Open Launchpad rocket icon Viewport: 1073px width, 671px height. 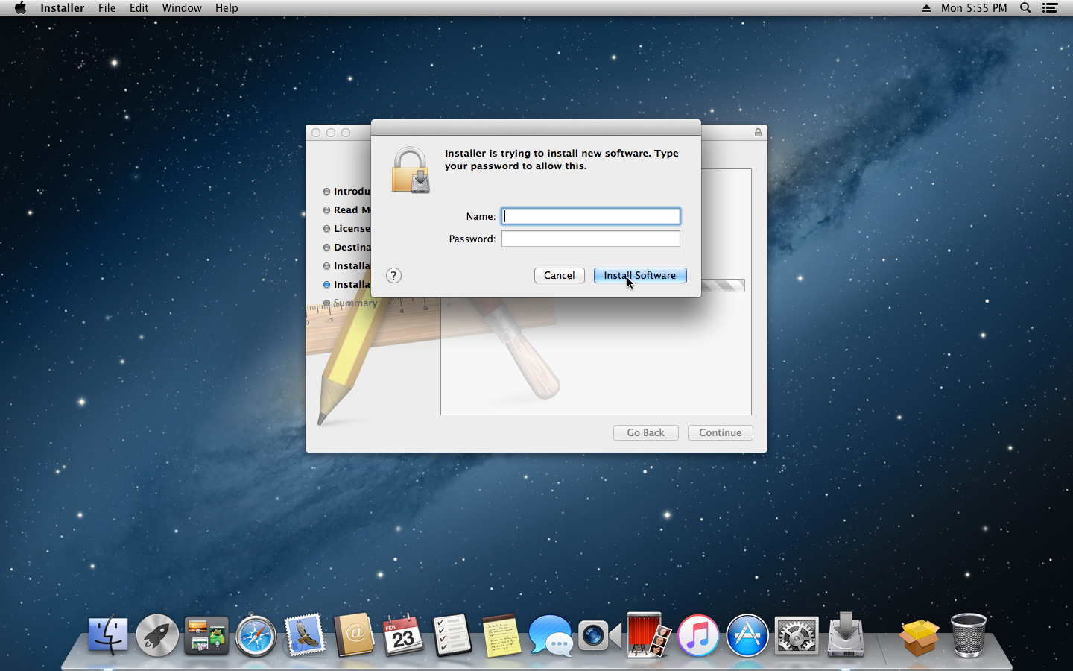tap(157, 637)
